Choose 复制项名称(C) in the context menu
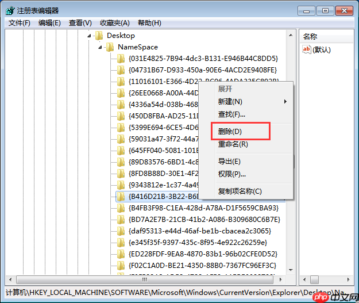This screenshot has width=359, height=303. [x=240, y=191]
